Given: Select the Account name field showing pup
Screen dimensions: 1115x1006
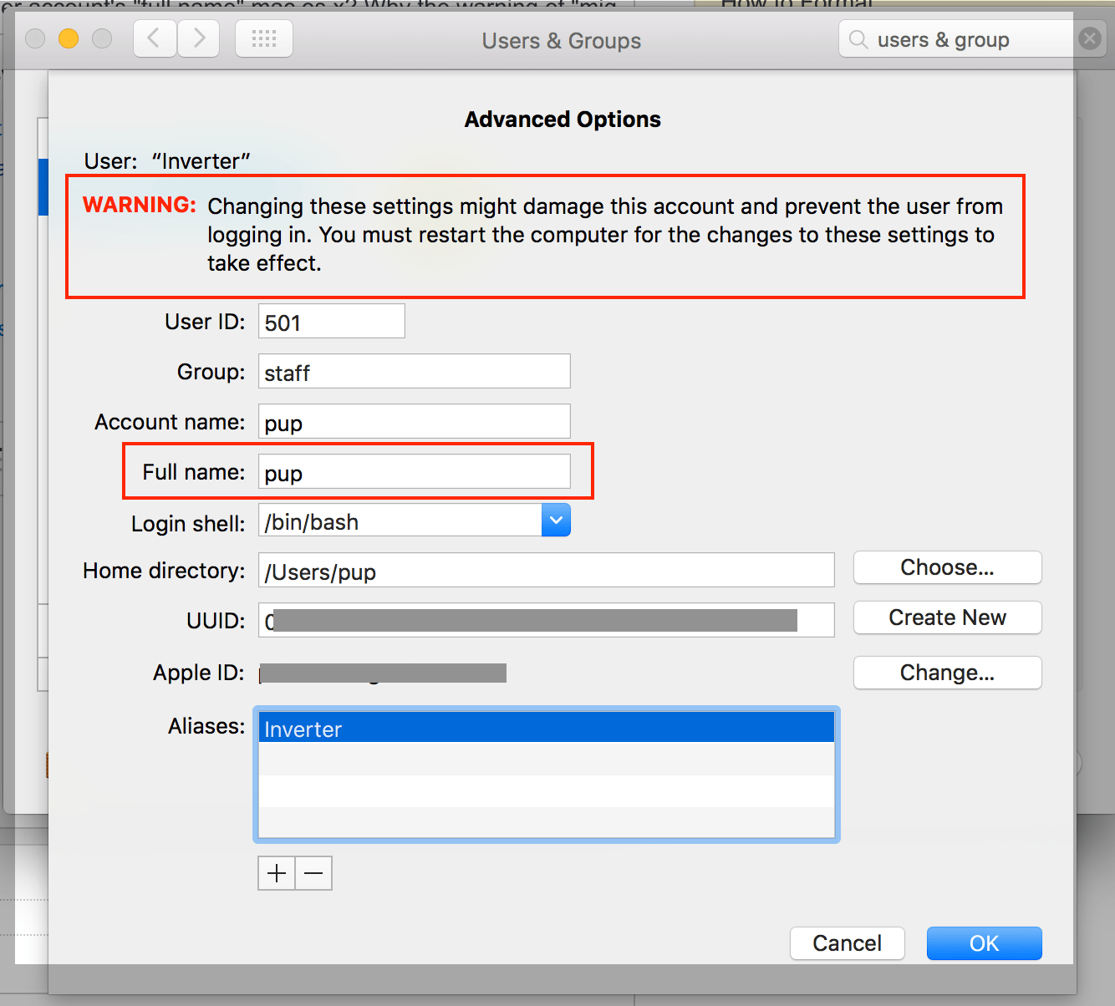Looking at the screenshot, I should (414, 421).
